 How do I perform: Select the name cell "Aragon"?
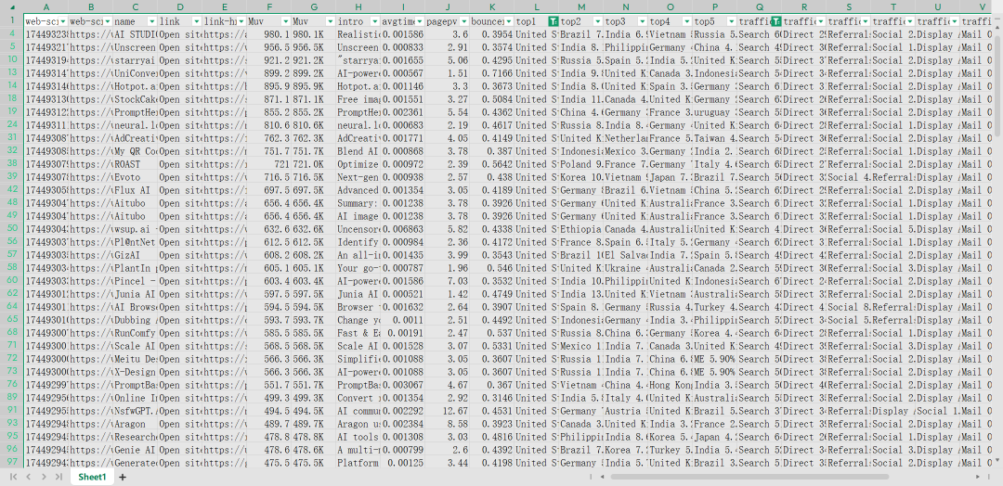tap(136, 424)
